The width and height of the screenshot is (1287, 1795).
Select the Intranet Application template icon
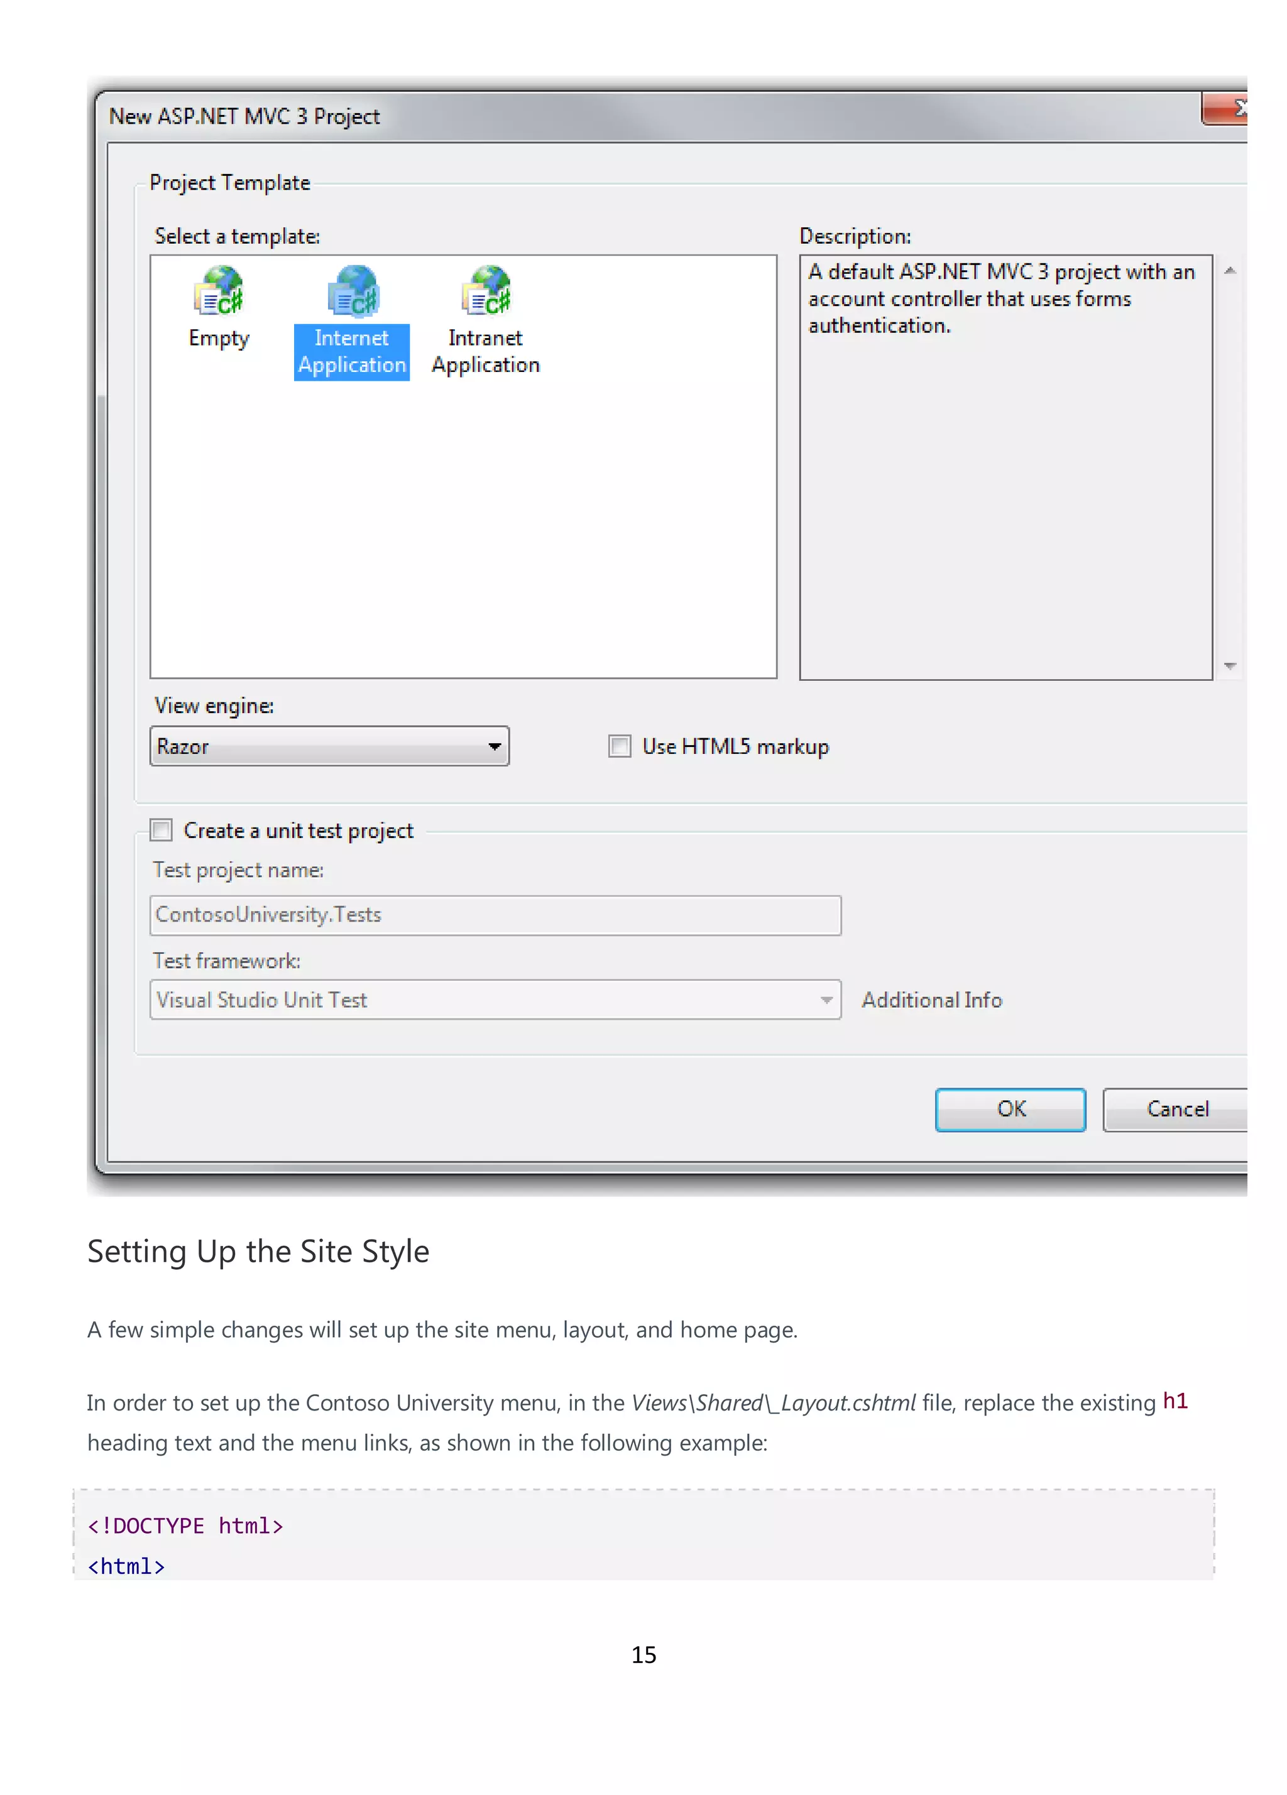coord(486,290)
